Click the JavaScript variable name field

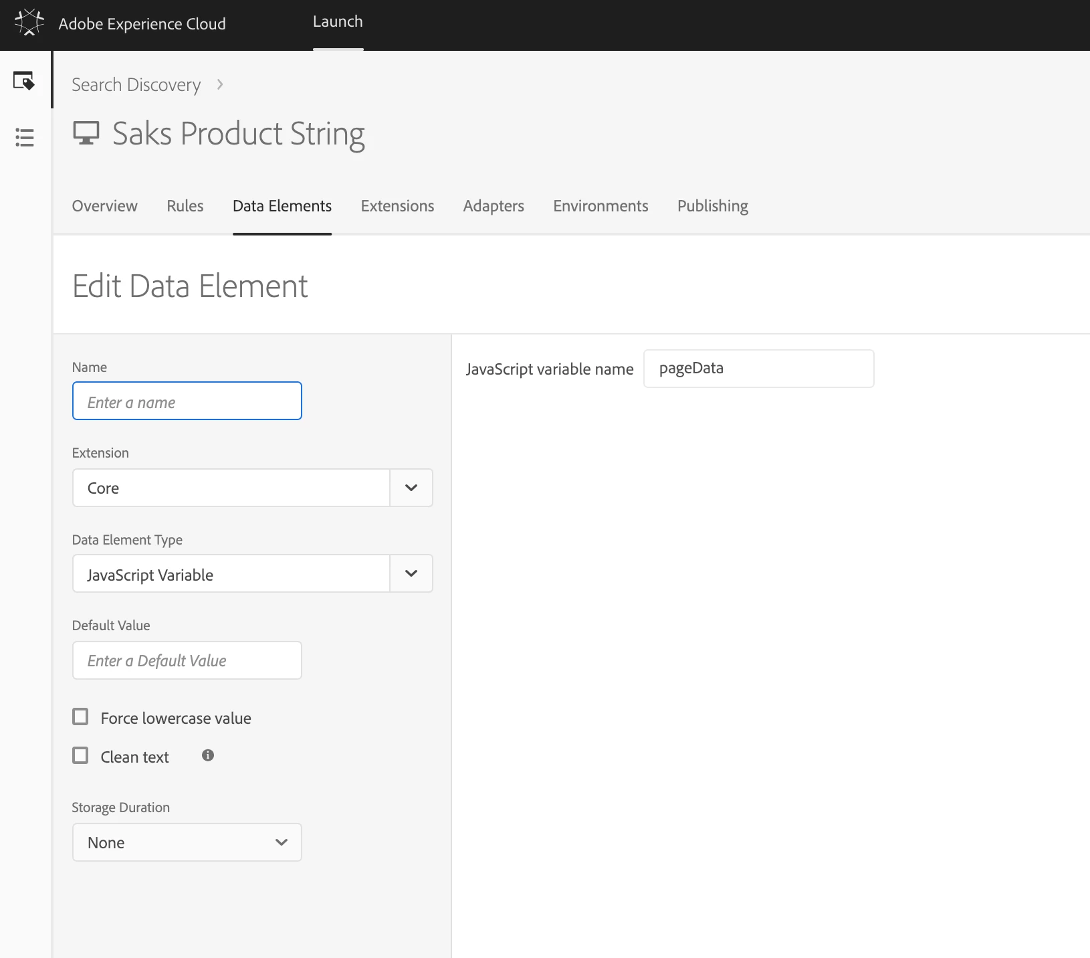pos(759,369)
